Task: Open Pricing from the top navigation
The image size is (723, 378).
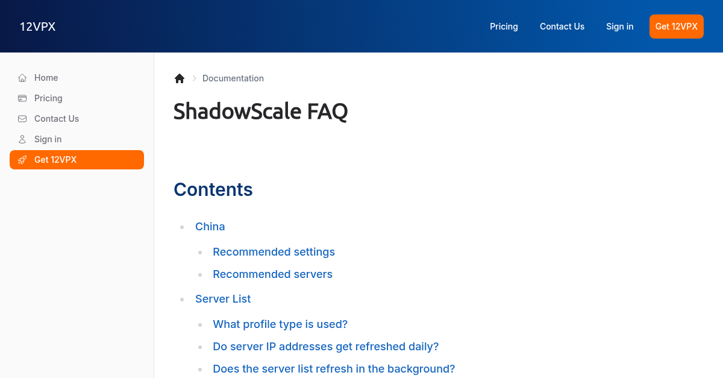Action: [x=504, y=27]
